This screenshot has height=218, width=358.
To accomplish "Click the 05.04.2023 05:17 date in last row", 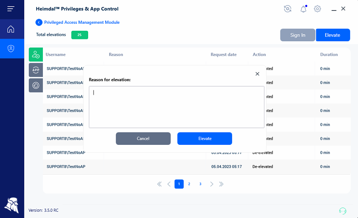I will tap(227, 167).
